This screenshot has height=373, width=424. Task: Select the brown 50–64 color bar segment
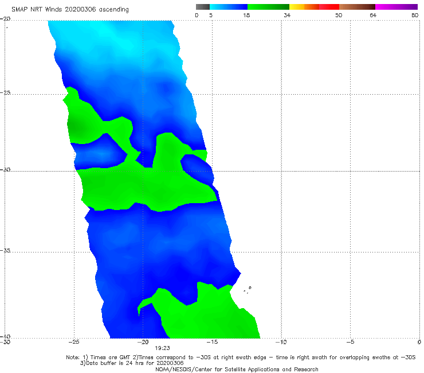click(357, 7)
